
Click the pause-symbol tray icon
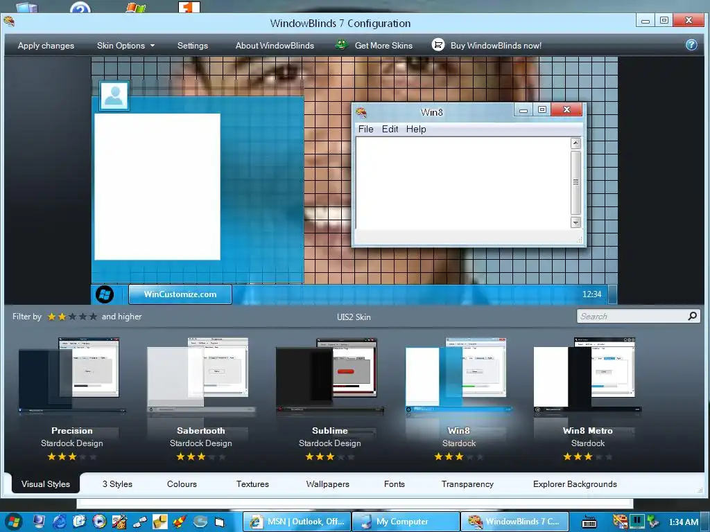point(637,521)
